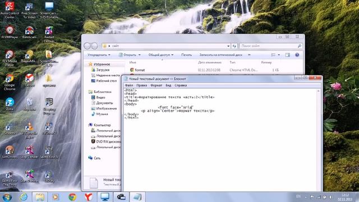This screenshot has height=202, width=359.
Task: Click the Explorer search magnifier icon
Action: click(299, 46)
